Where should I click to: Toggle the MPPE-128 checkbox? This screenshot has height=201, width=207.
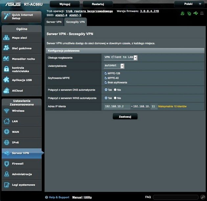pos(106,73)
